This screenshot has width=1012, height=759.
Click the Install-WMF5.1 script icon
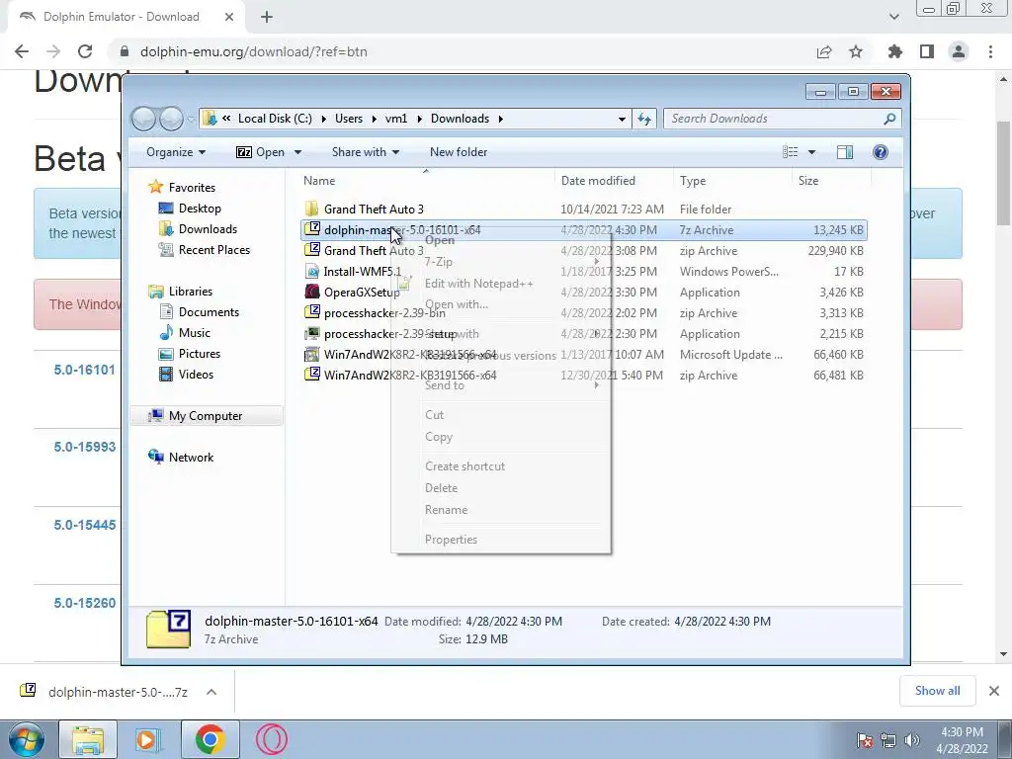pyautogui.click(x=311, y=271)
